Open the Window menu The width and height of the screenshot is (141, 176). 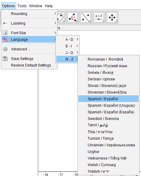click(x=36, y=6)
